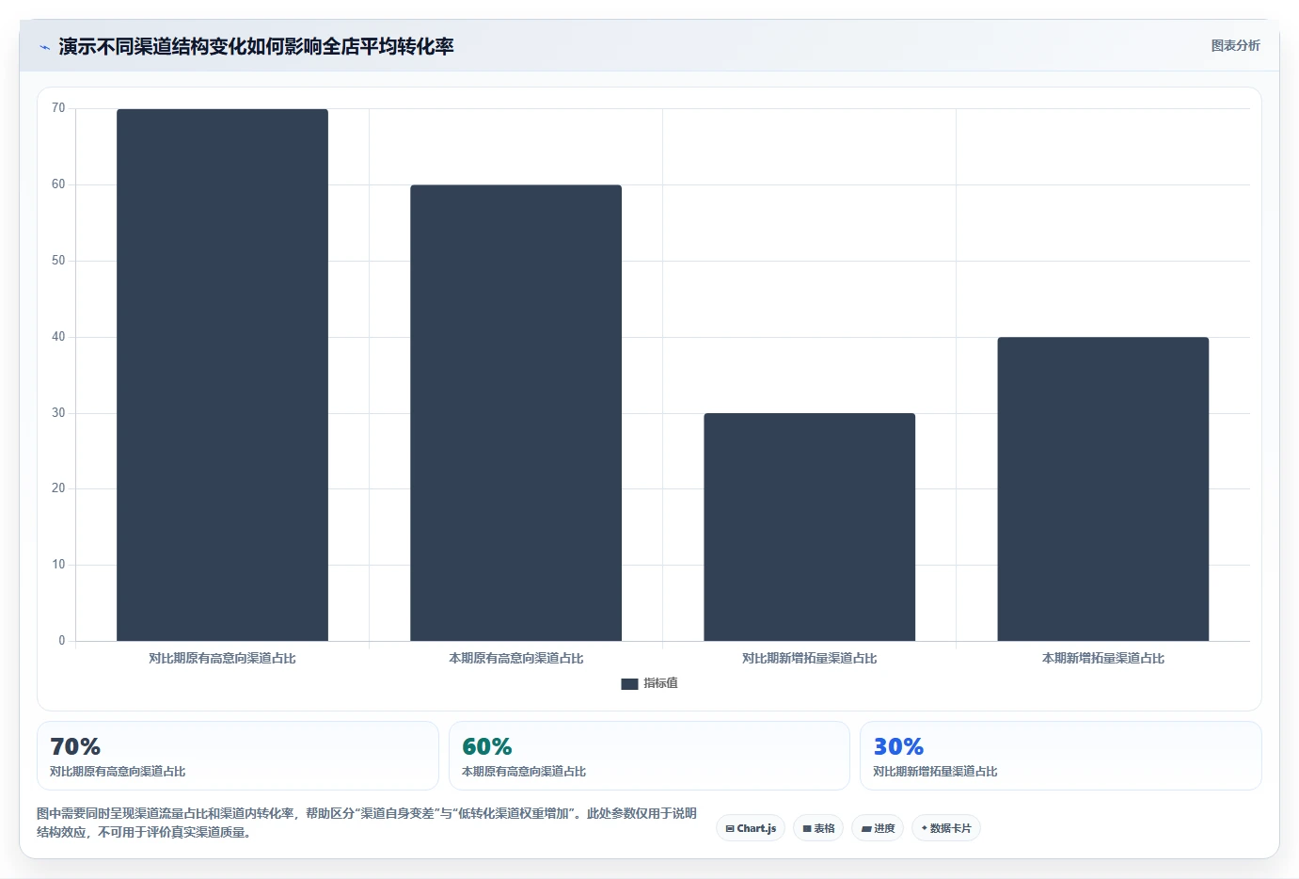This screenshot has width=1299, height=879.
Task: Click the 50 tick on the y-axis
Action: [58, 261]
